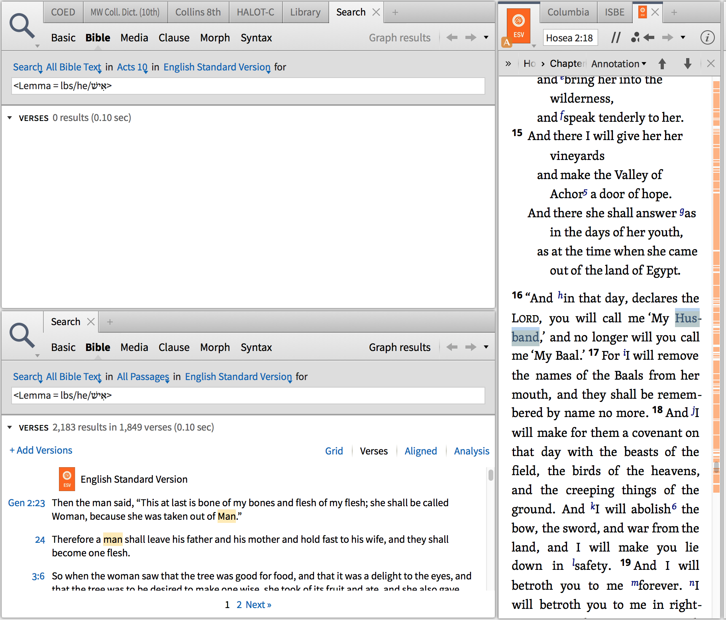Change the Acts 10 passage range
Screen dimensions: 726x620
tap(132, 67)
